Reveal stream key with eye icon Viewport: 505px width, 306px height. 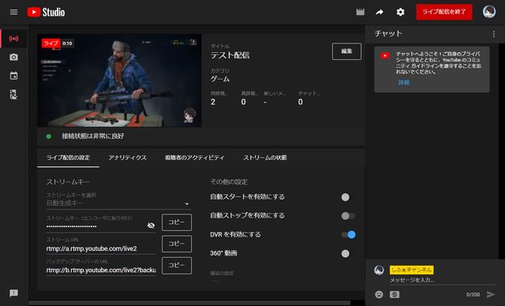(x=151, y=226)
